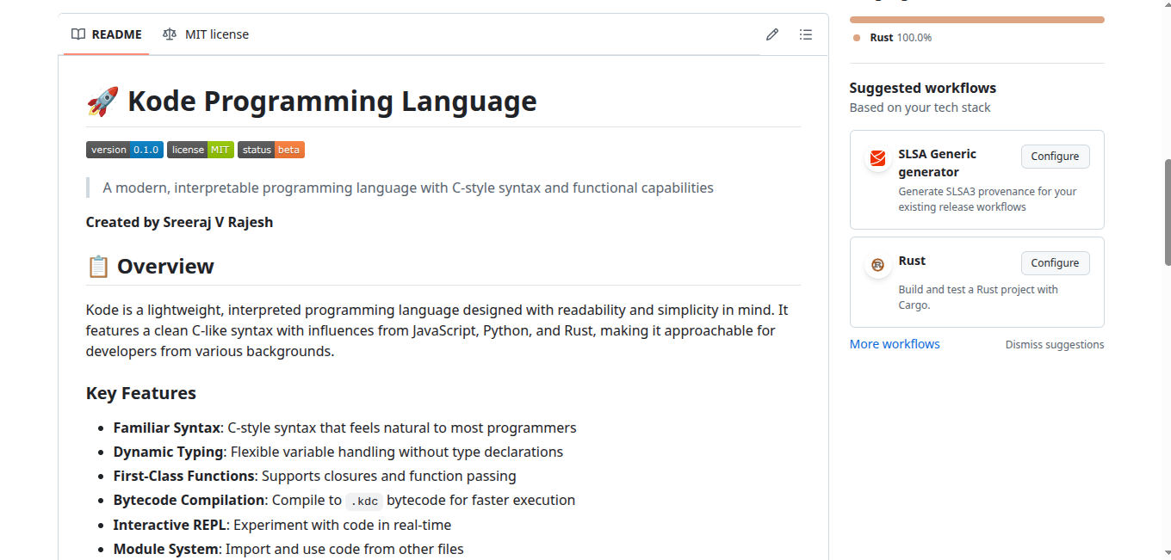Click the .kdc inline code snippet

click(364, 501)
